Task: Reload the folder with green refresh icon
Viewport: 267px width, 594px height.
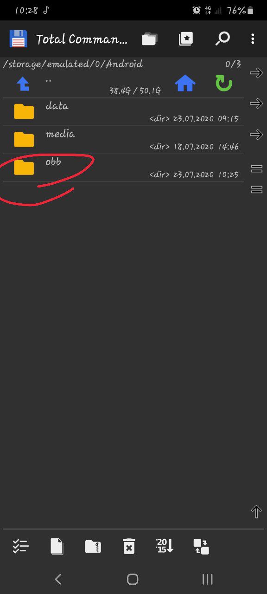Action: click(223, 84)
